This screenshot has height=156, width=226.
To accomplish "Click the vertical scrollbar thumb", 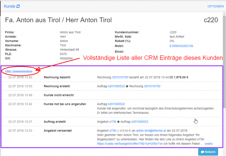I will click(224, 62).
